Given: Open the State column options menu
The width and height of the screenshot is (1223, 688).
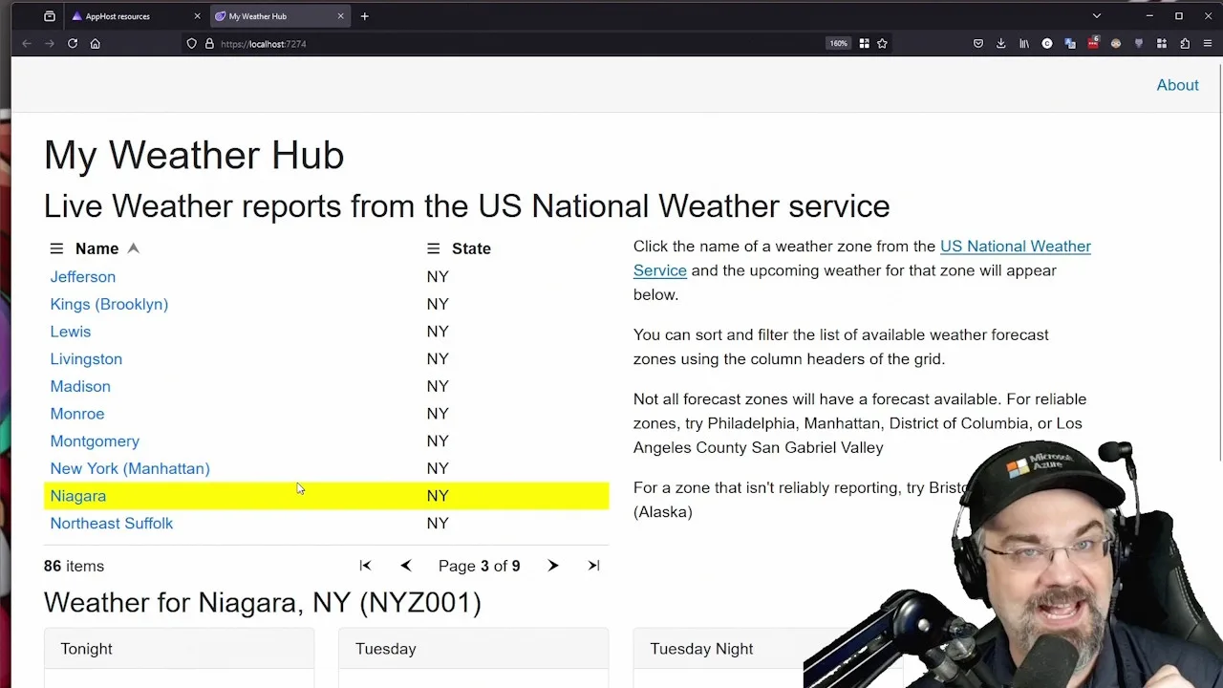Looking at the screenshot, I should click(433, 248).
